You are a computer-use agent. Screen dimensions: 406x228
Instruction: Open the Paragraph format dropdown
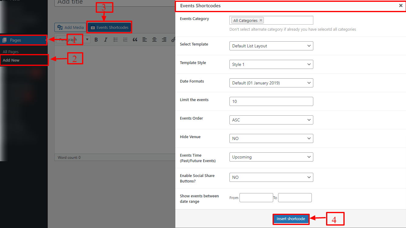(x=73, y=40)
